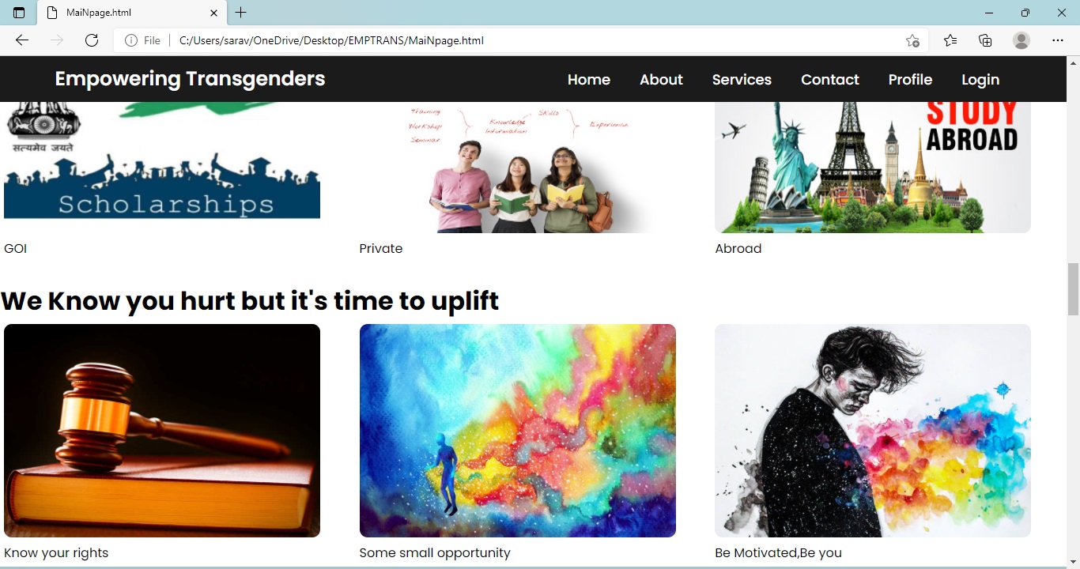Click the vertical scrollbar thumb
The width and height of the screenshot is (1080, 569).
pyautogui.click(x=1073, y=289)
